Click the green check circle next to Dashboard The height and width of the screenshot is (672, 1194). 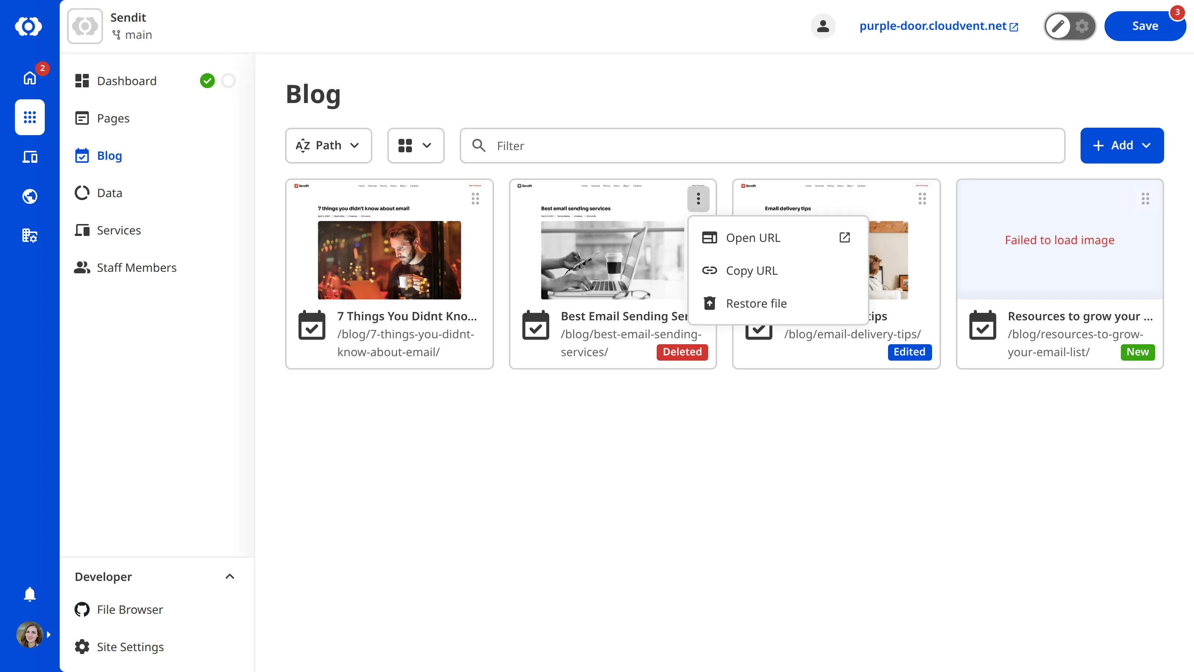click(208, 81)
